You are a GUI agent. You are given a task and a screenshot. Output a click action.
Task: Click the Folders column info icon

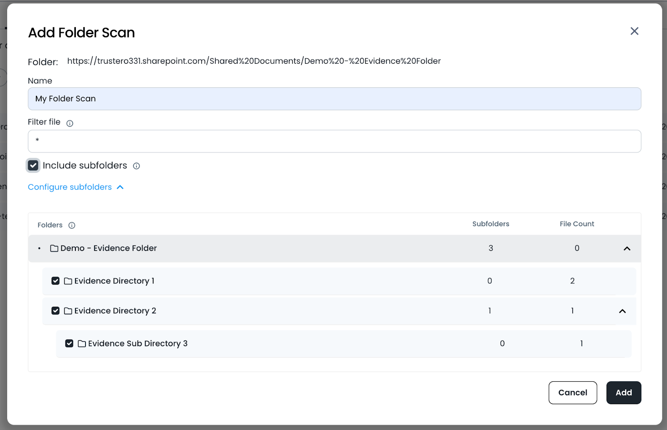pyautogui.click(x=72, y=225)
